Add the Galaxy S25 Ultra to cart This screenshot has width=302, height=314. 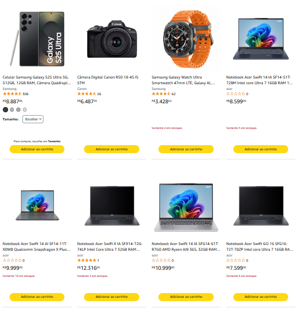point(37,149)
